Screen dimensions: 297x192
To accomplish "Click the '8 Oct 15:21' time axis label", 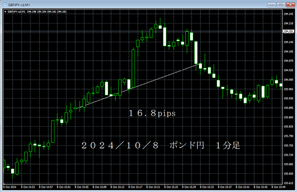I will tap(153, 187).
